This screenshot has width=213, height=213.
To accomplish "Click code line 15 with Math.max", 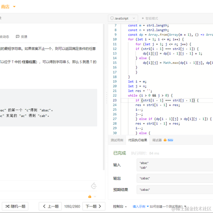I will 178,63.
